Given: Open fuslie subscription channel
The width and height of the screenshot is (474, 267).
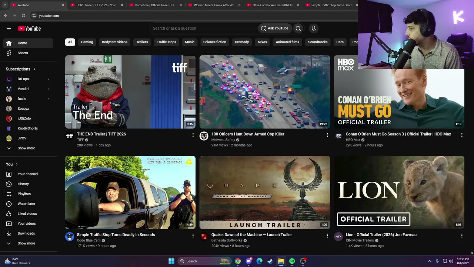Looking at the screenshot, I should [28, 99].
